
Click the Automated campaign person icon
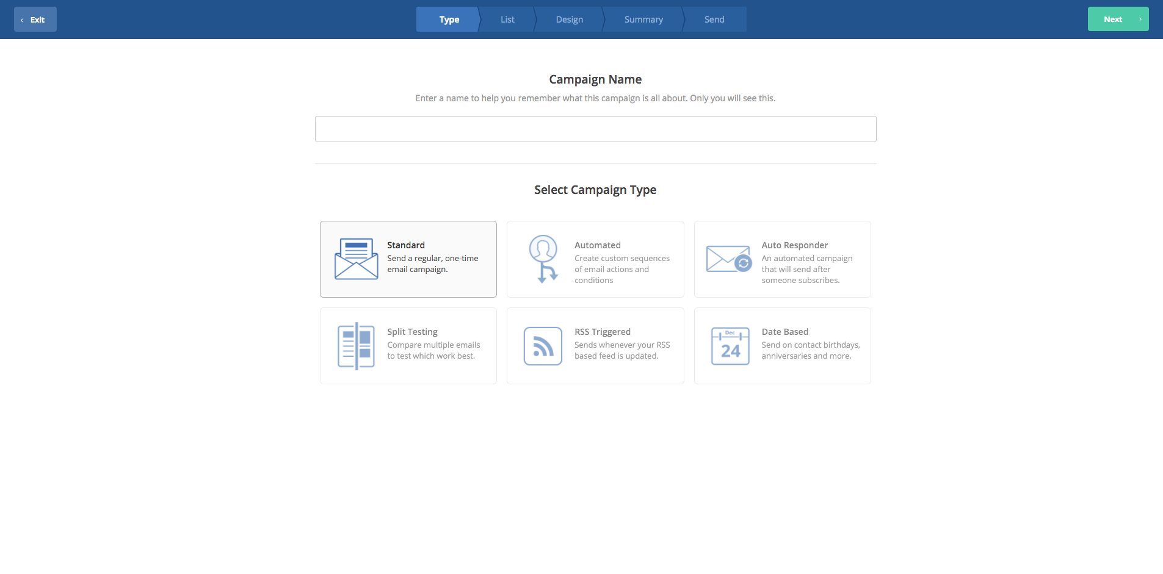(x=543, y=259)
